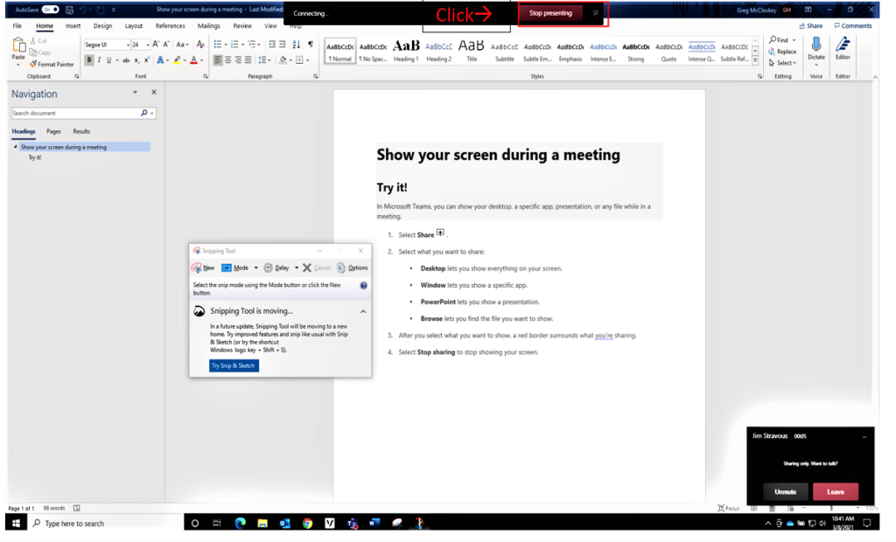The height and width of the screenshot is (542, 896).
Task: Decrease paragraph indent
Action: pos(272,44)
